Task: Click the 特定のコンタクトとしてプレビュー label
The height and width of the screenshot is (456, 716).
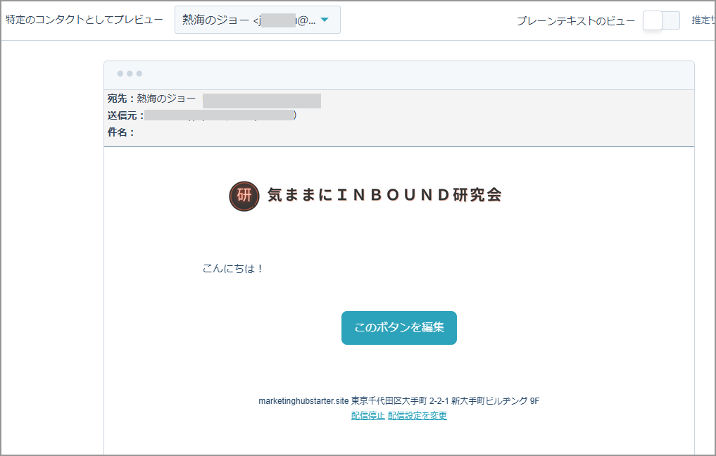Action: point(84,20)
